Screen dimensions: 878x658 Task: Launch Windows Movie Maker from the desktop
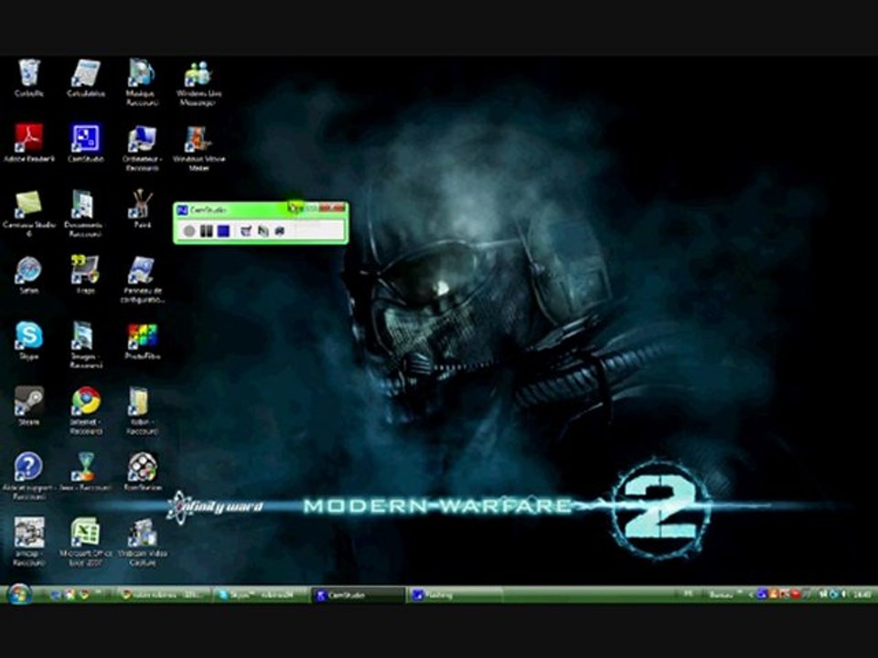(x=198, y=148)
